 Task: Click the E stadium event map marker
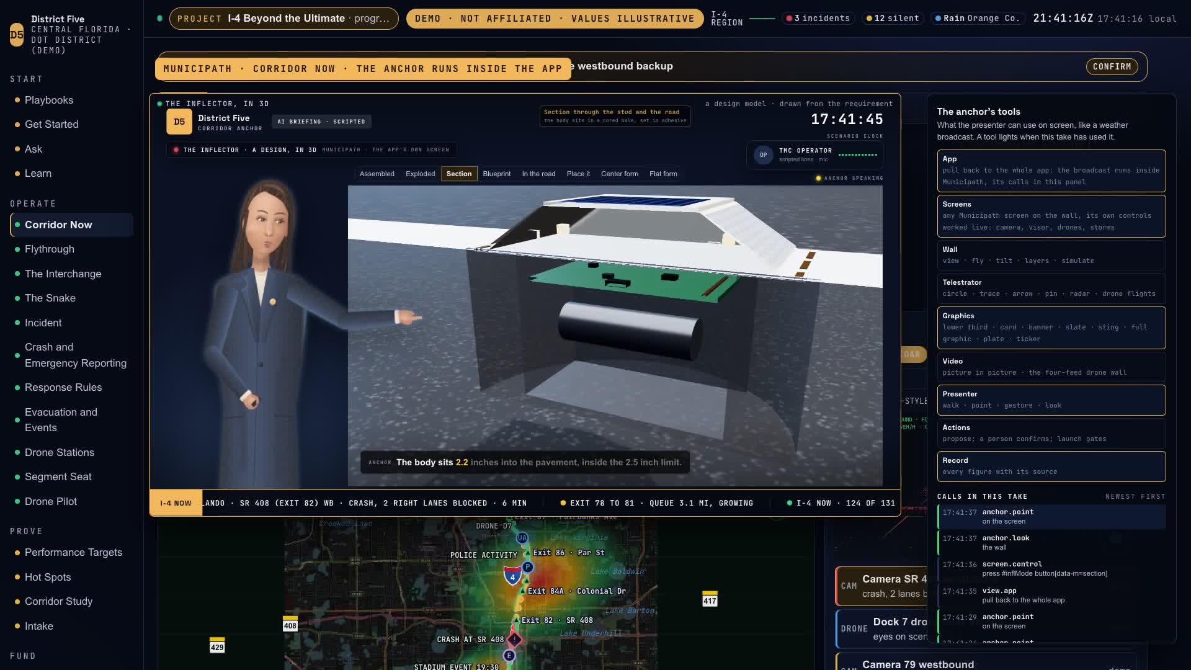pos(509,655)
